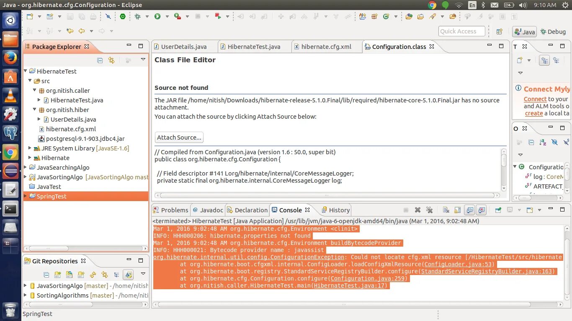Toggle Link with Editor in Package Explorer

tap(111, 60)
